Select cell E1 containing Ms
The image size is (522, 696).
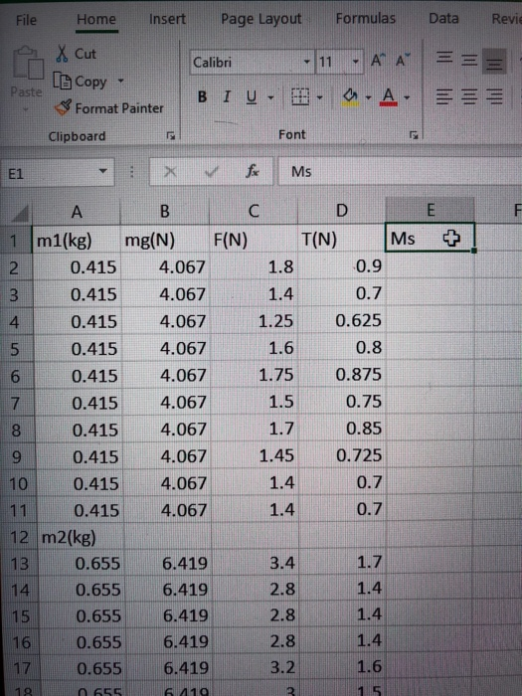coord(431,238)
